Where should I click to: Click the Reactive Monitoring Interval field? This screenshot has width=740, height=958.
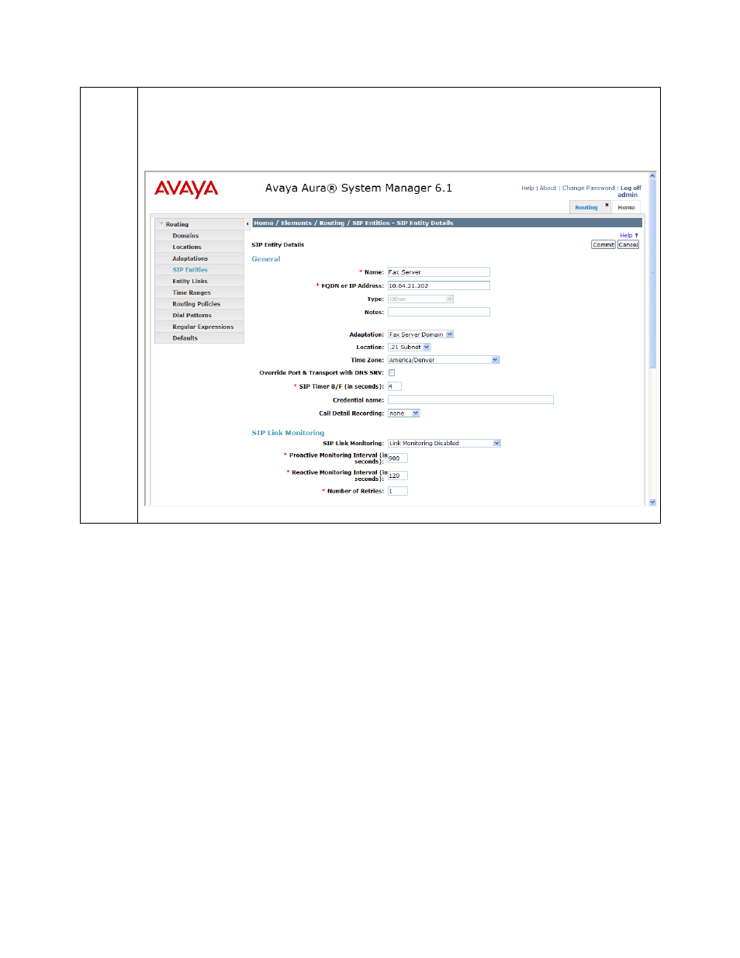point(398,476)
